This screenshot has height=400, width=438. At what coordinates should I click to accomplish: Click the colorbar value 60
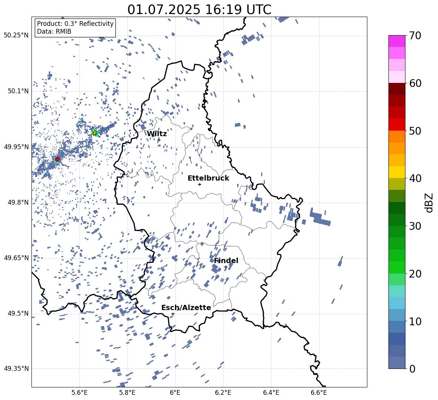tap(415, 83)
